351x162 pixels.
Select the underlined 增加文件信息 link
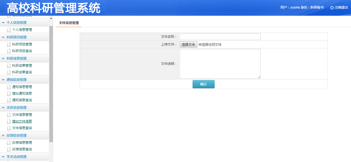click(22, 121)
